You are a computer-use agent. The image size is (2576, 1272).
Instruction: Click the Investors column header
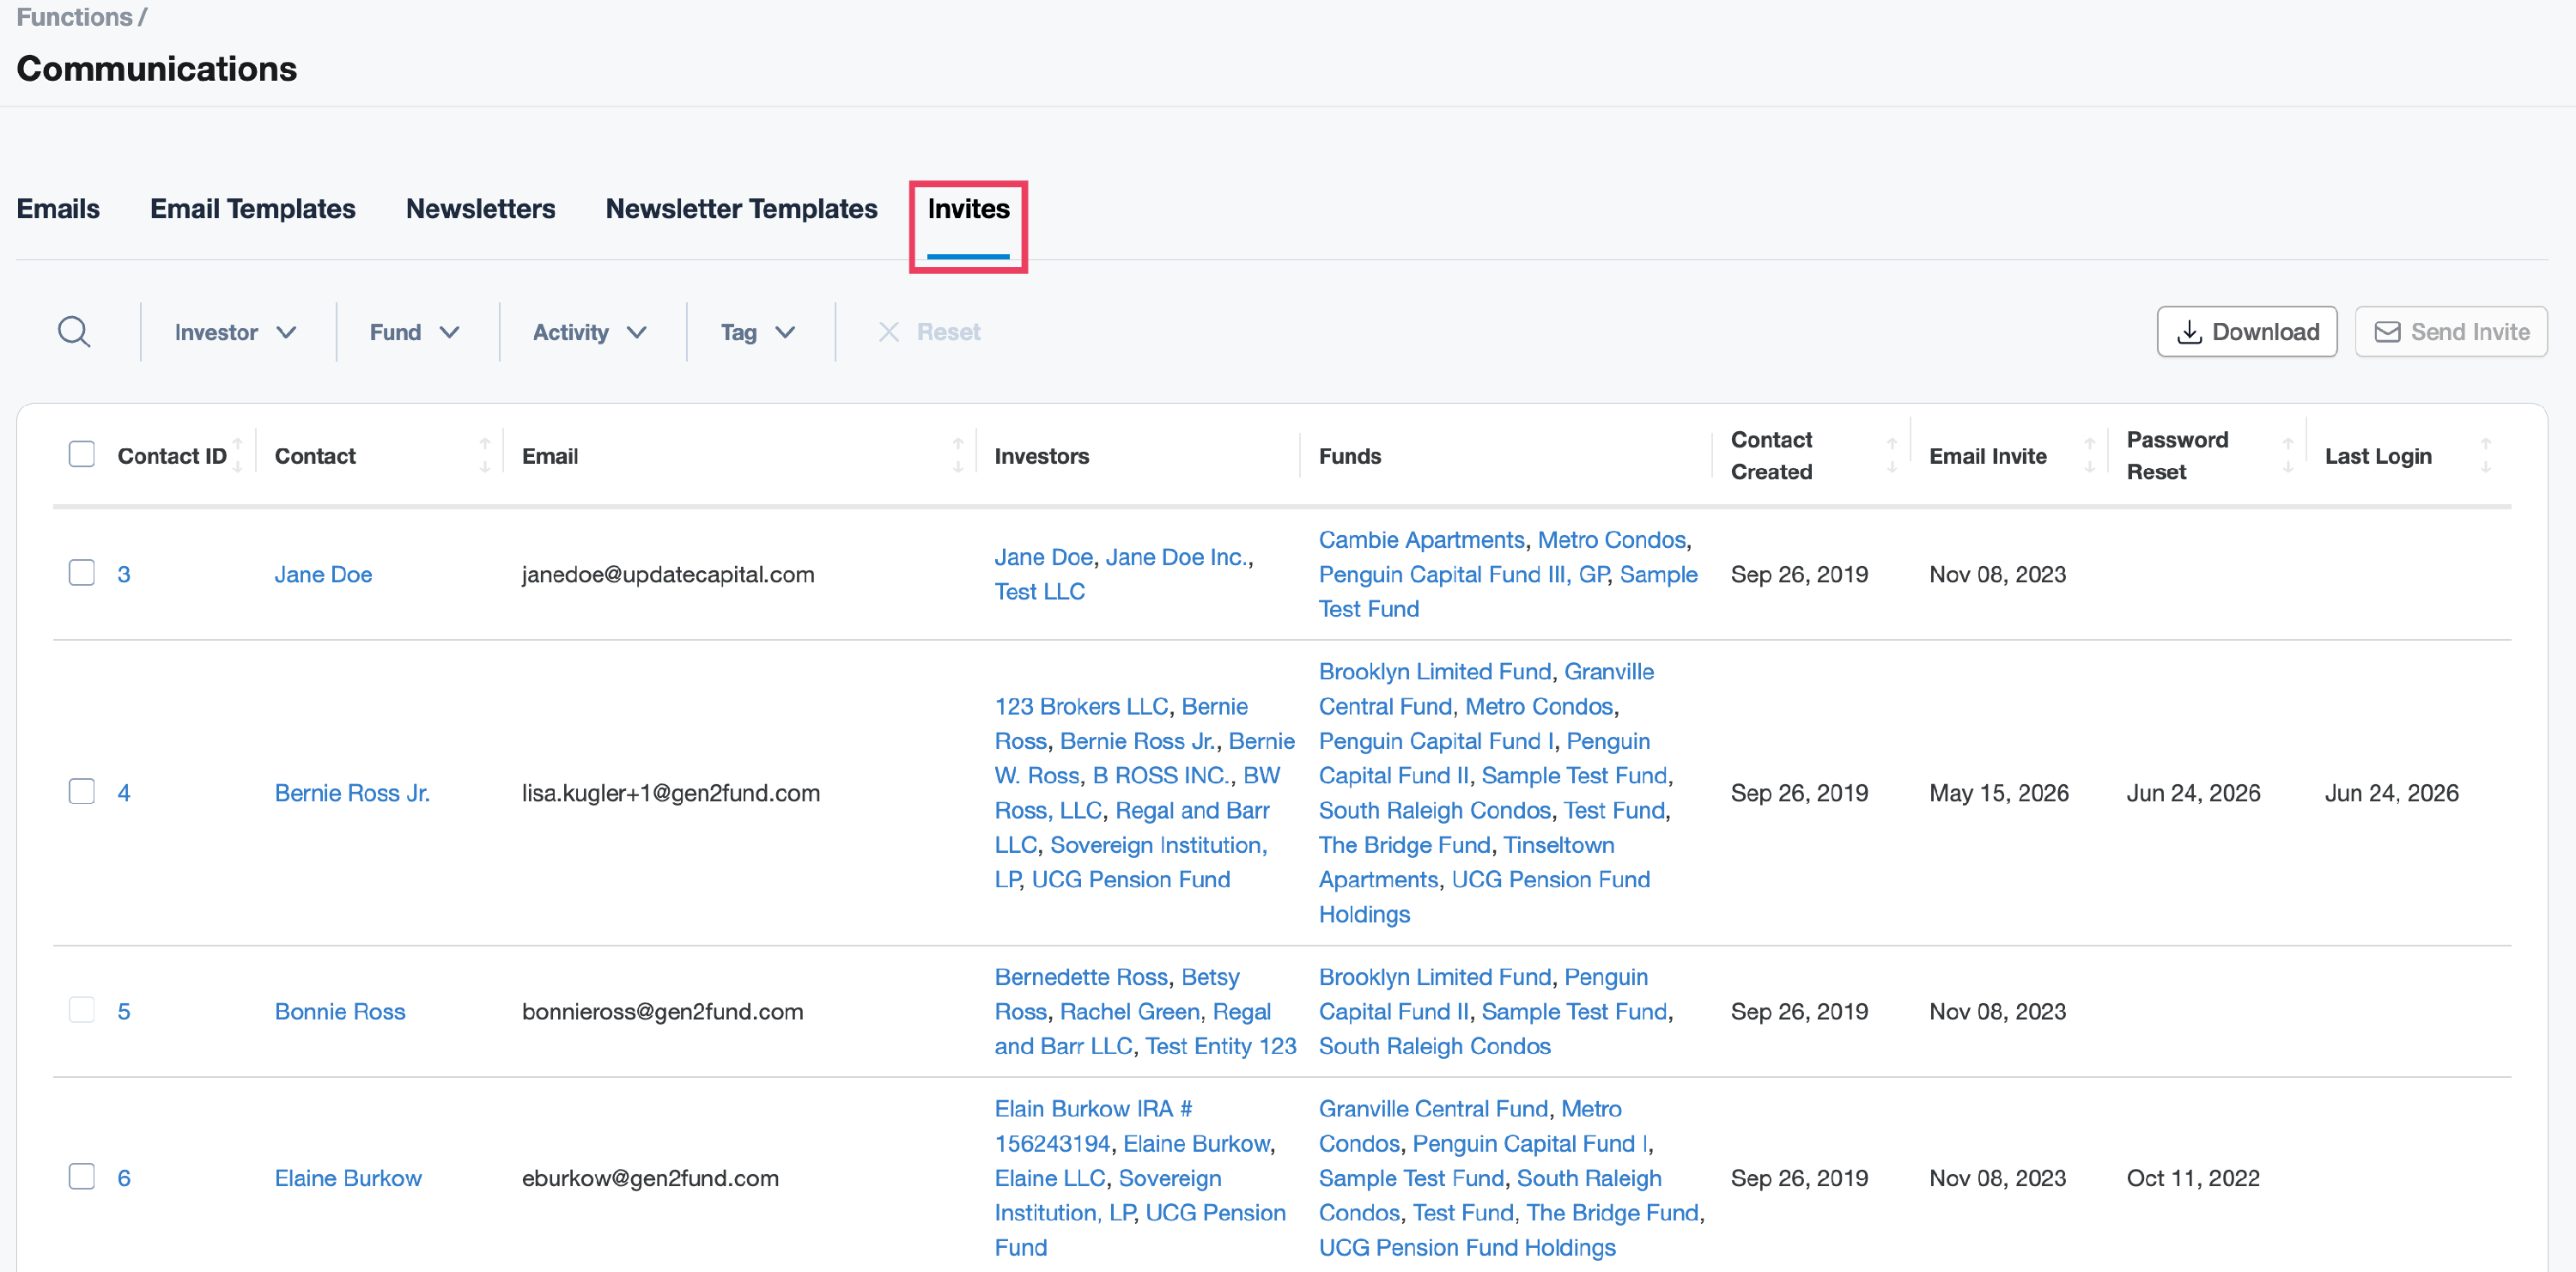click(x=1041, y=456)
